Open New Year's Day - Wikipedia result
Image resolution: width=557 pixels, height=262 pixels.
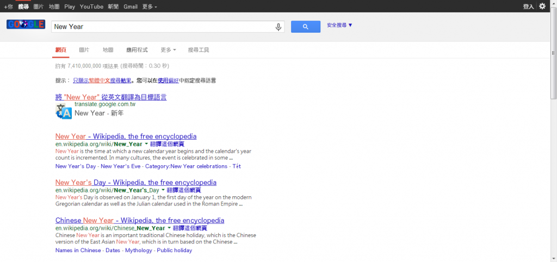click(x=135, y=183)
